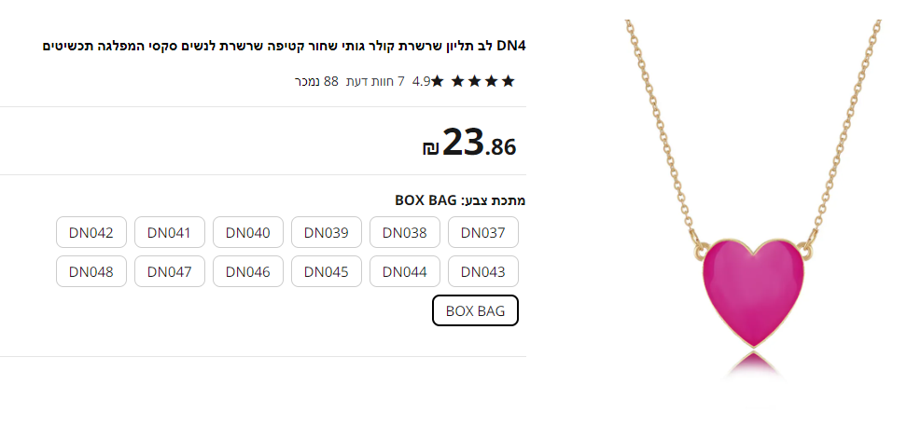Click the 4.9 rating score
This screenshot has width=921, height=426.
(x=421, y=81)
